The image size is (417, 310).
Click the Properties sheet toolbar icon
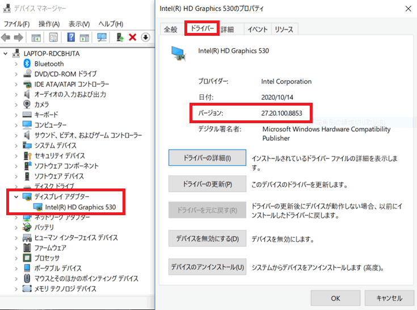click(53, 37)
